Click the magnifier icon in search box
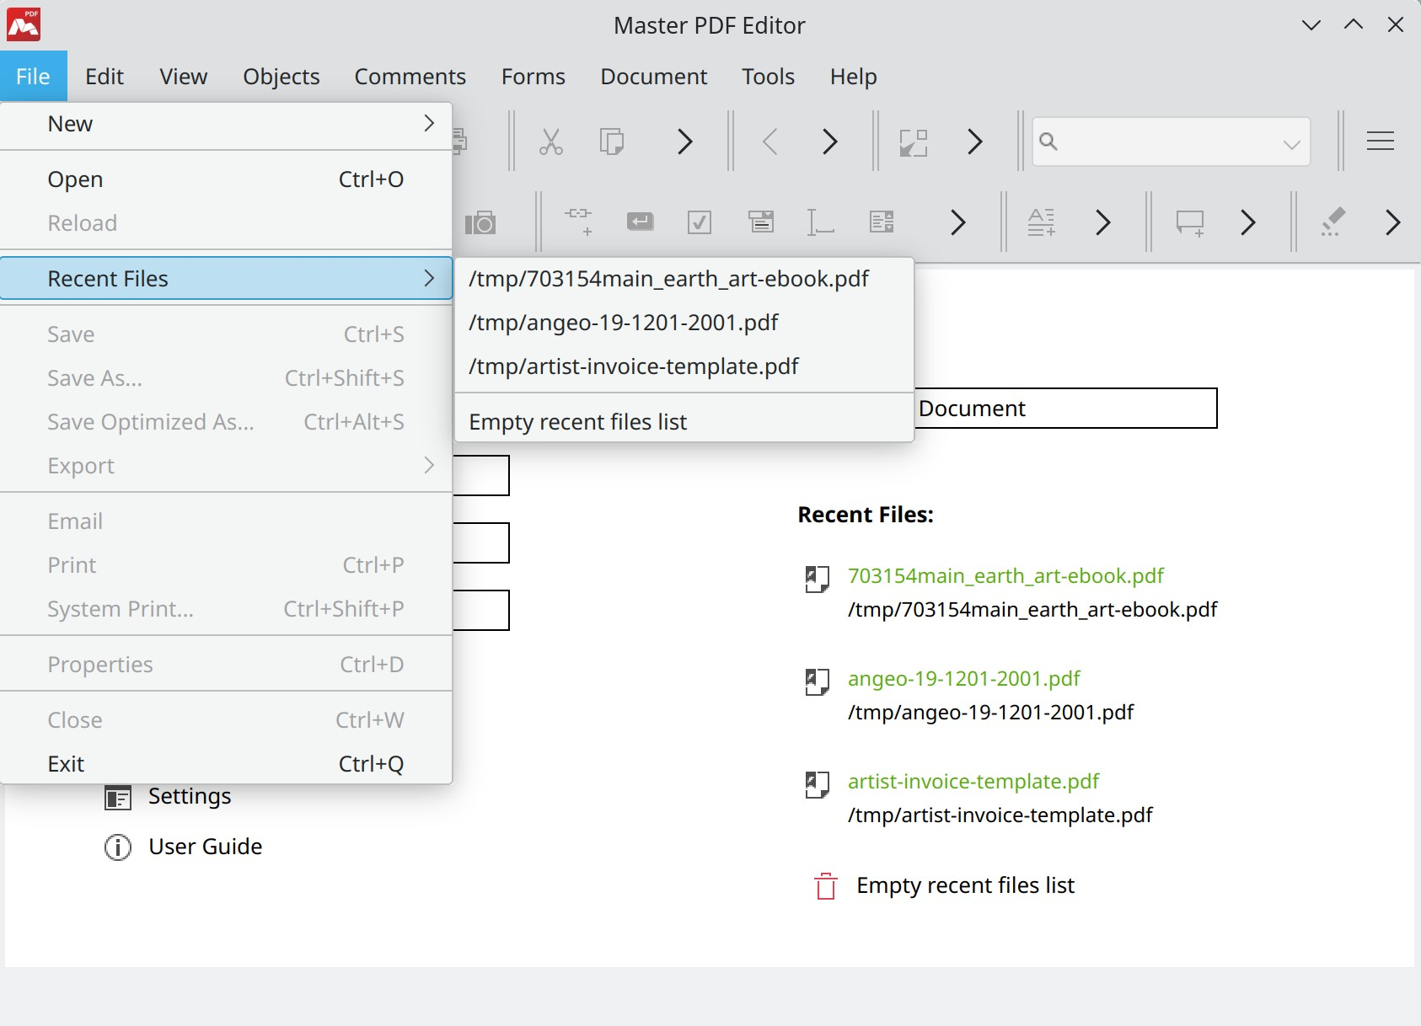 (x=1048, y=141)
